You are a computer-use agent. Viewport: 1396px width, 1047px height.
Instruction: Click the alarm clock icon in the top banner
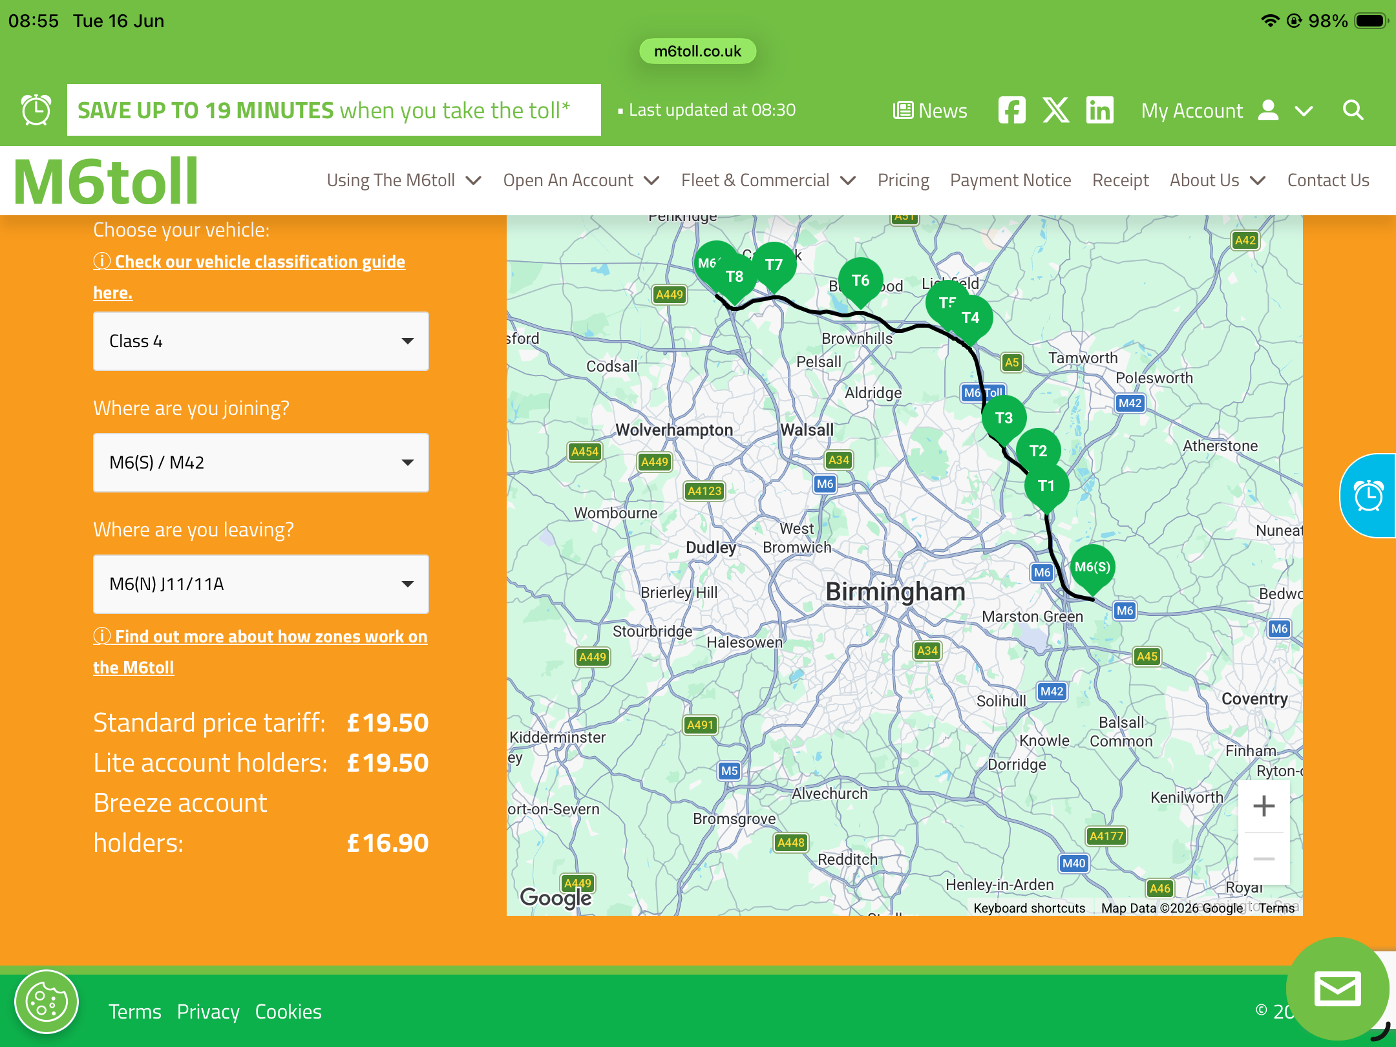[x=36, y=110]
